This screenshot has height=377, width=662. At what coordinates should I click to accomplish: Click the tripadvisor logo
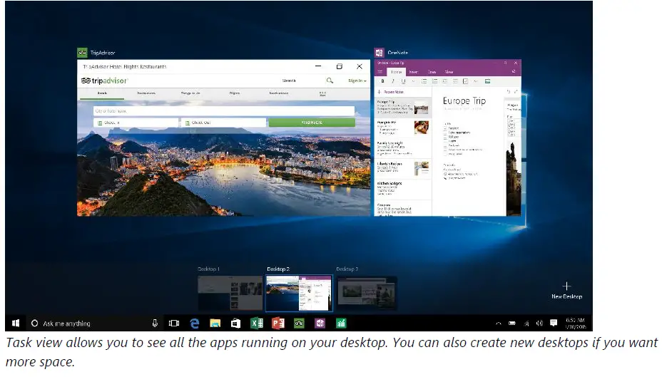coord(104,81)
